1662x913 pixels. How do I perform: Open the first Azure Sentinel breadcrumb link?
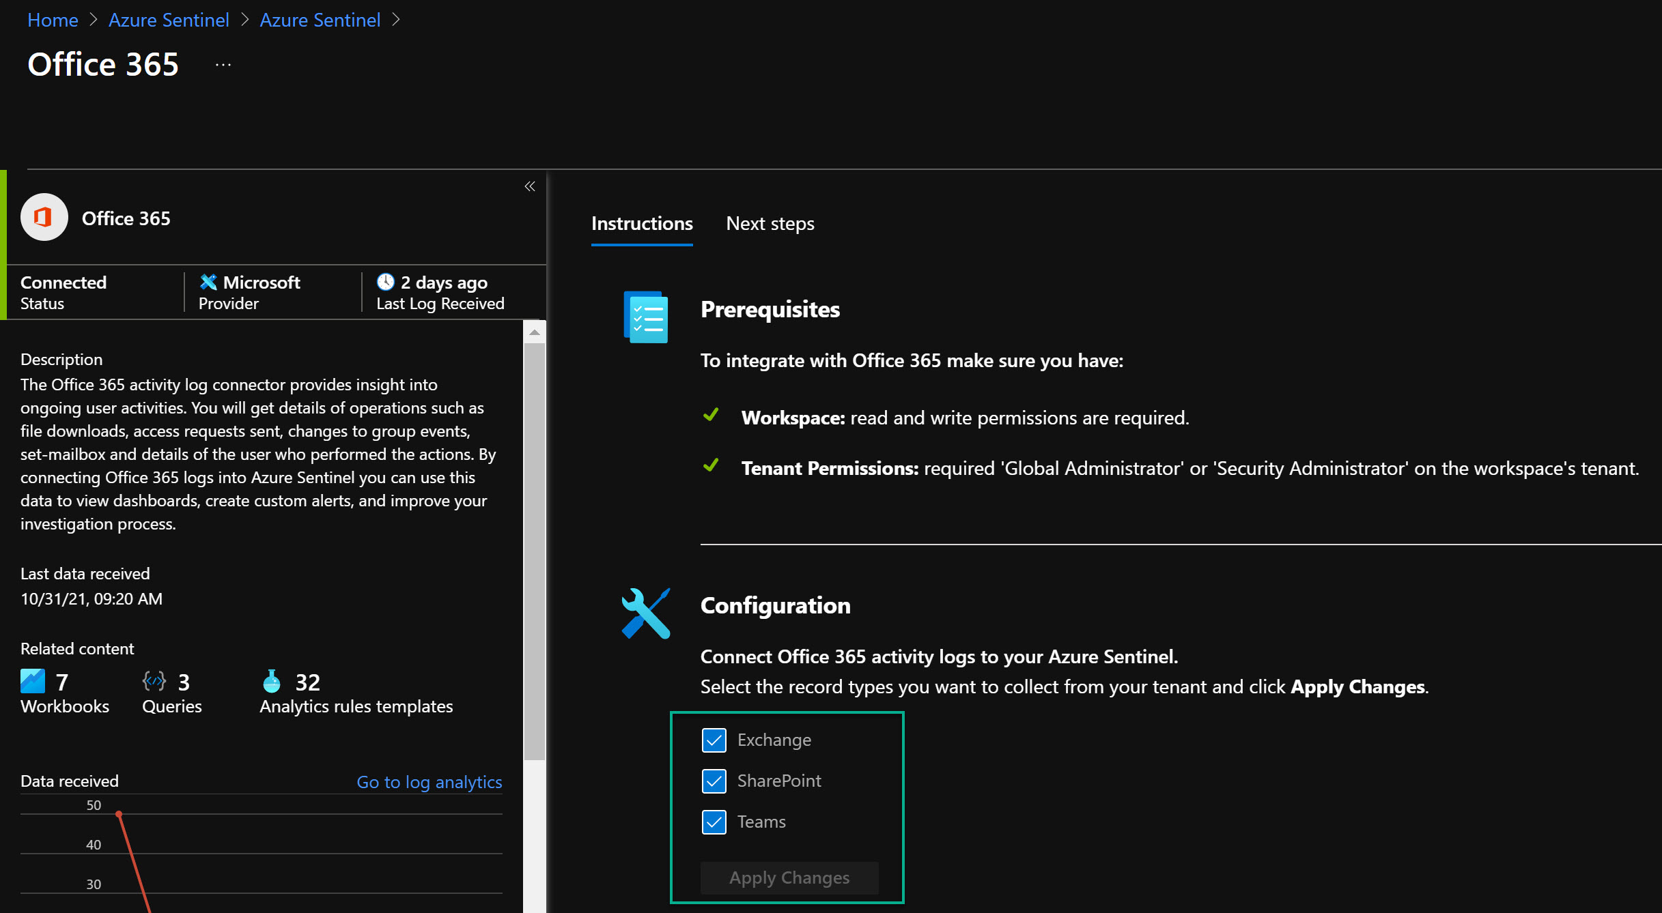click(169, 20)
